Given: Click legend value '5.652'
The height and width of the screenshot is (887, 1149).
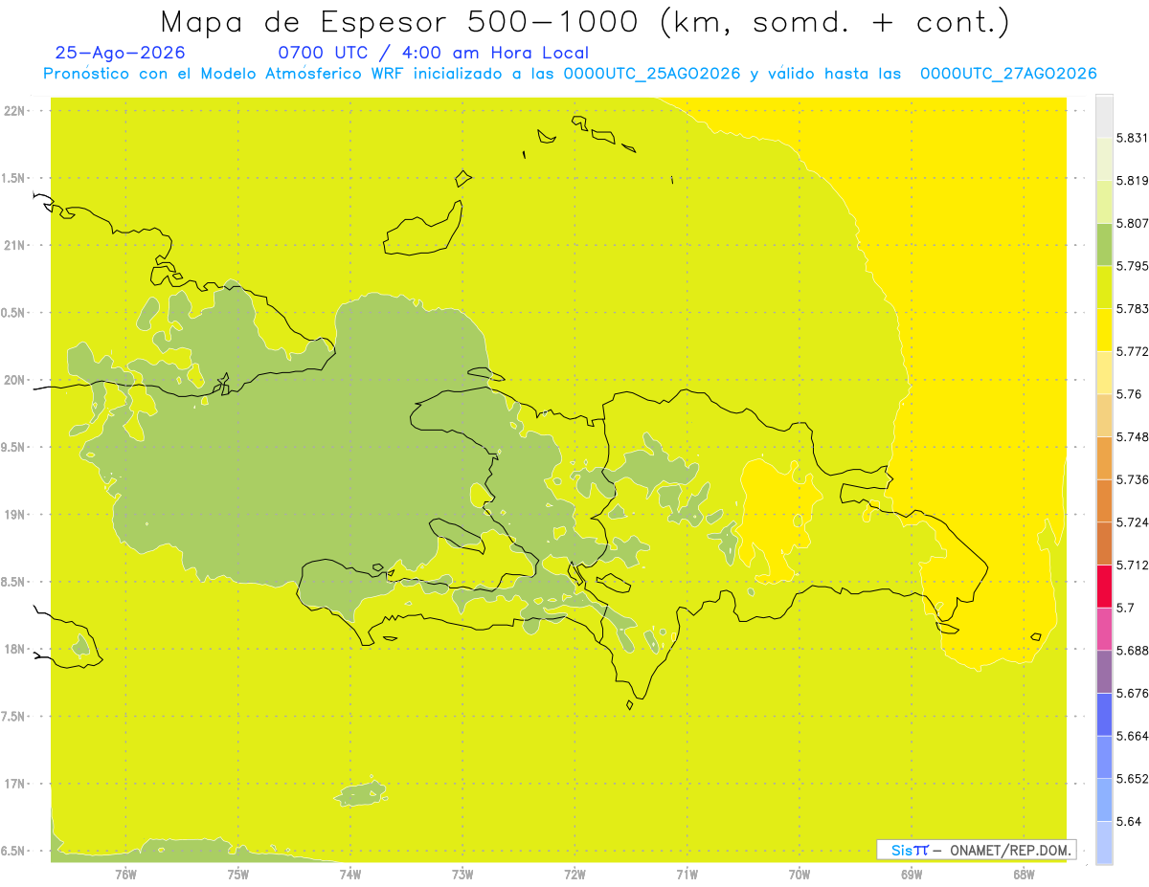Looking at the screenshot, I should coord(1132,778).
